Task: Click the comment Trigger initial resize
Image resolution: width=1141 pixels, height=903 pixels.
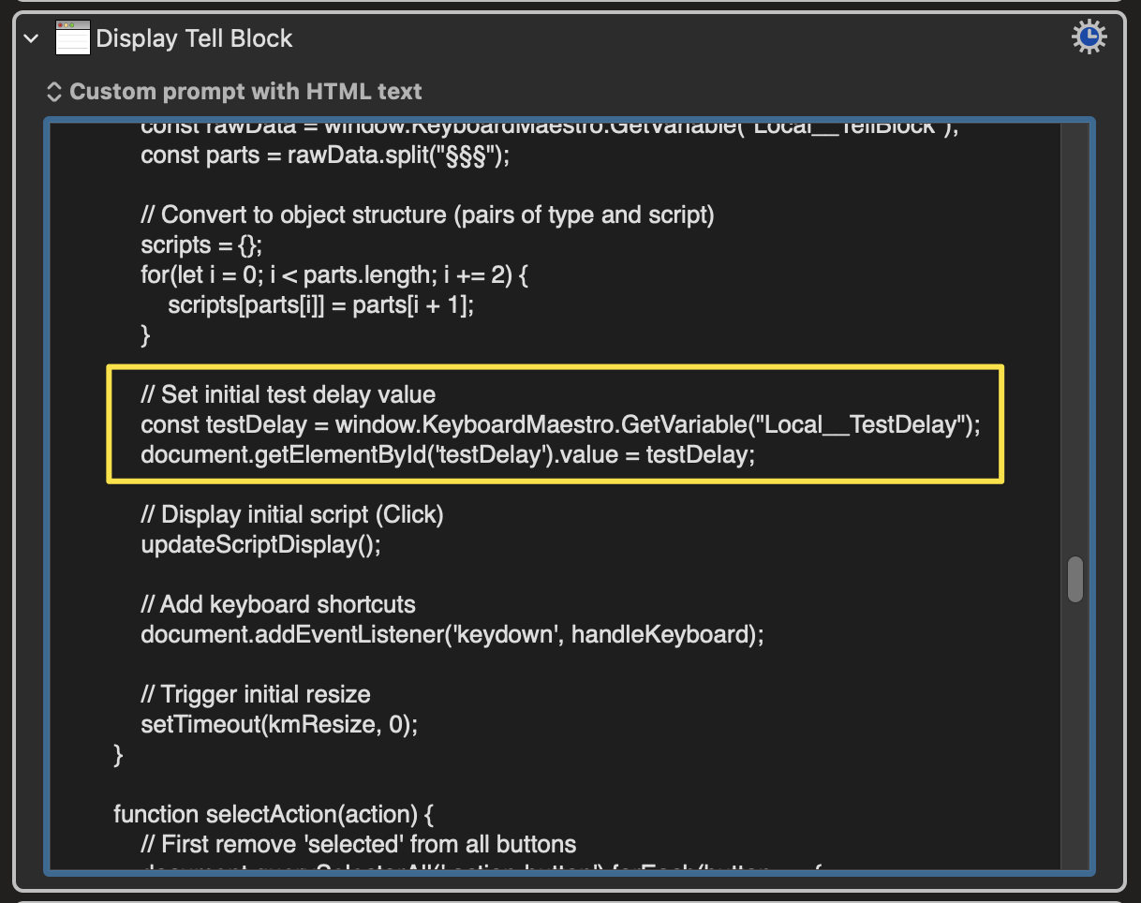Action: (x=256, y=694)
